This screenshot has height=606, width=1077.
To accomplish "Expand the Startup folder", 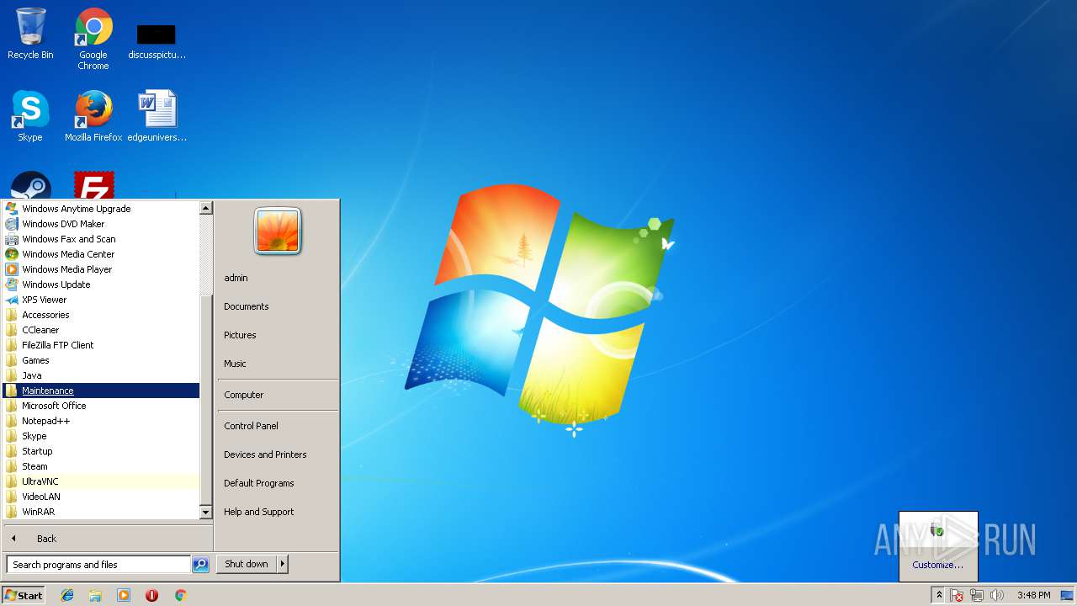I will pyautogui.click(x=101, y=451).
